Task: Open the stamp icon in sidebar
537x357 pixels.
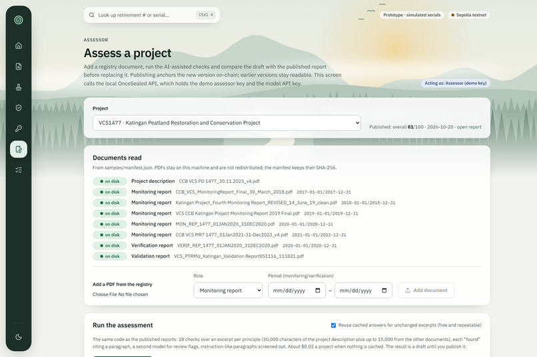Action: tap(19, 87)
